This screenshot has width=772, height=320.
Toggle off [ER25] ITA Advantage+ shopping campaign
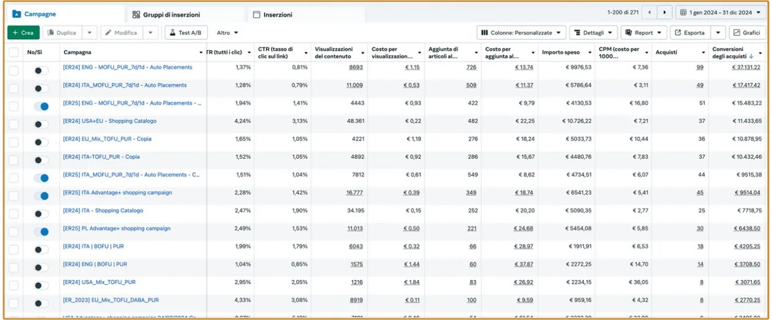(x=41, y=196)
